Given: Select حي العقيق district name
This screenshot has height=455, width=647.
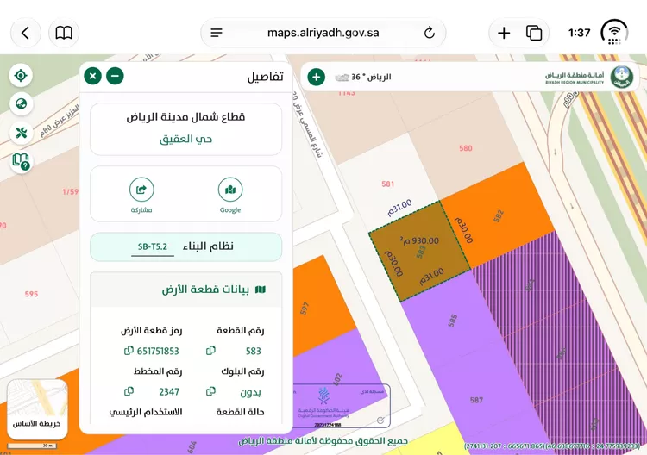Looking at the screenshot, I should pyautogui.click(x=185, y=140).
